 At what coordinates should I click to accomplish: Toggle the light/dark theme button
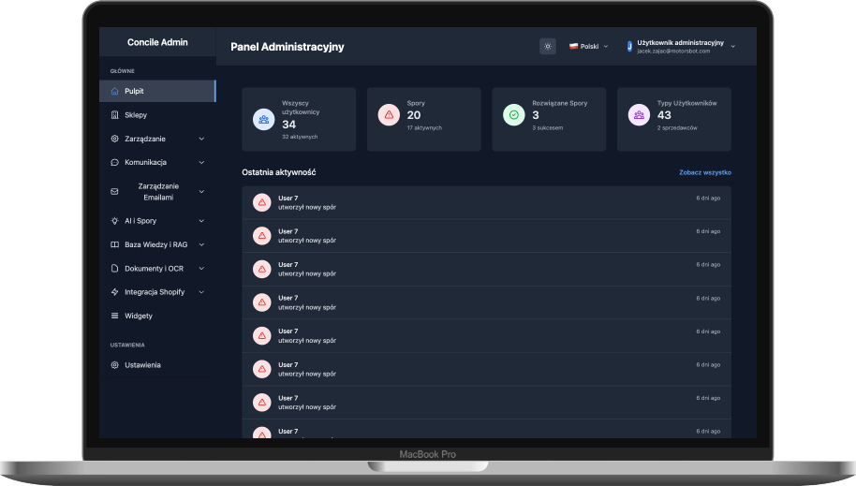click(548, 46)
